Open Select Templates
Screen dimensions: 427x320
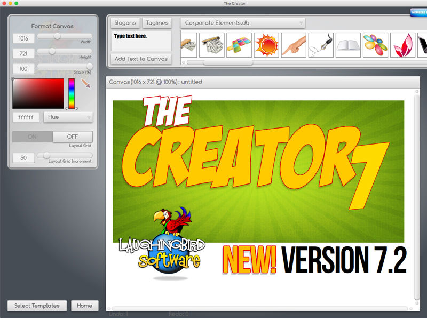(x=37, y=306)
